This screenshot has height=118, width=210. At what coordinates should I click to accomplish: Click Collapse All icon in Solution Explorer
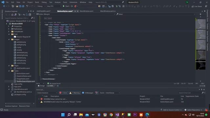point(30,14)
